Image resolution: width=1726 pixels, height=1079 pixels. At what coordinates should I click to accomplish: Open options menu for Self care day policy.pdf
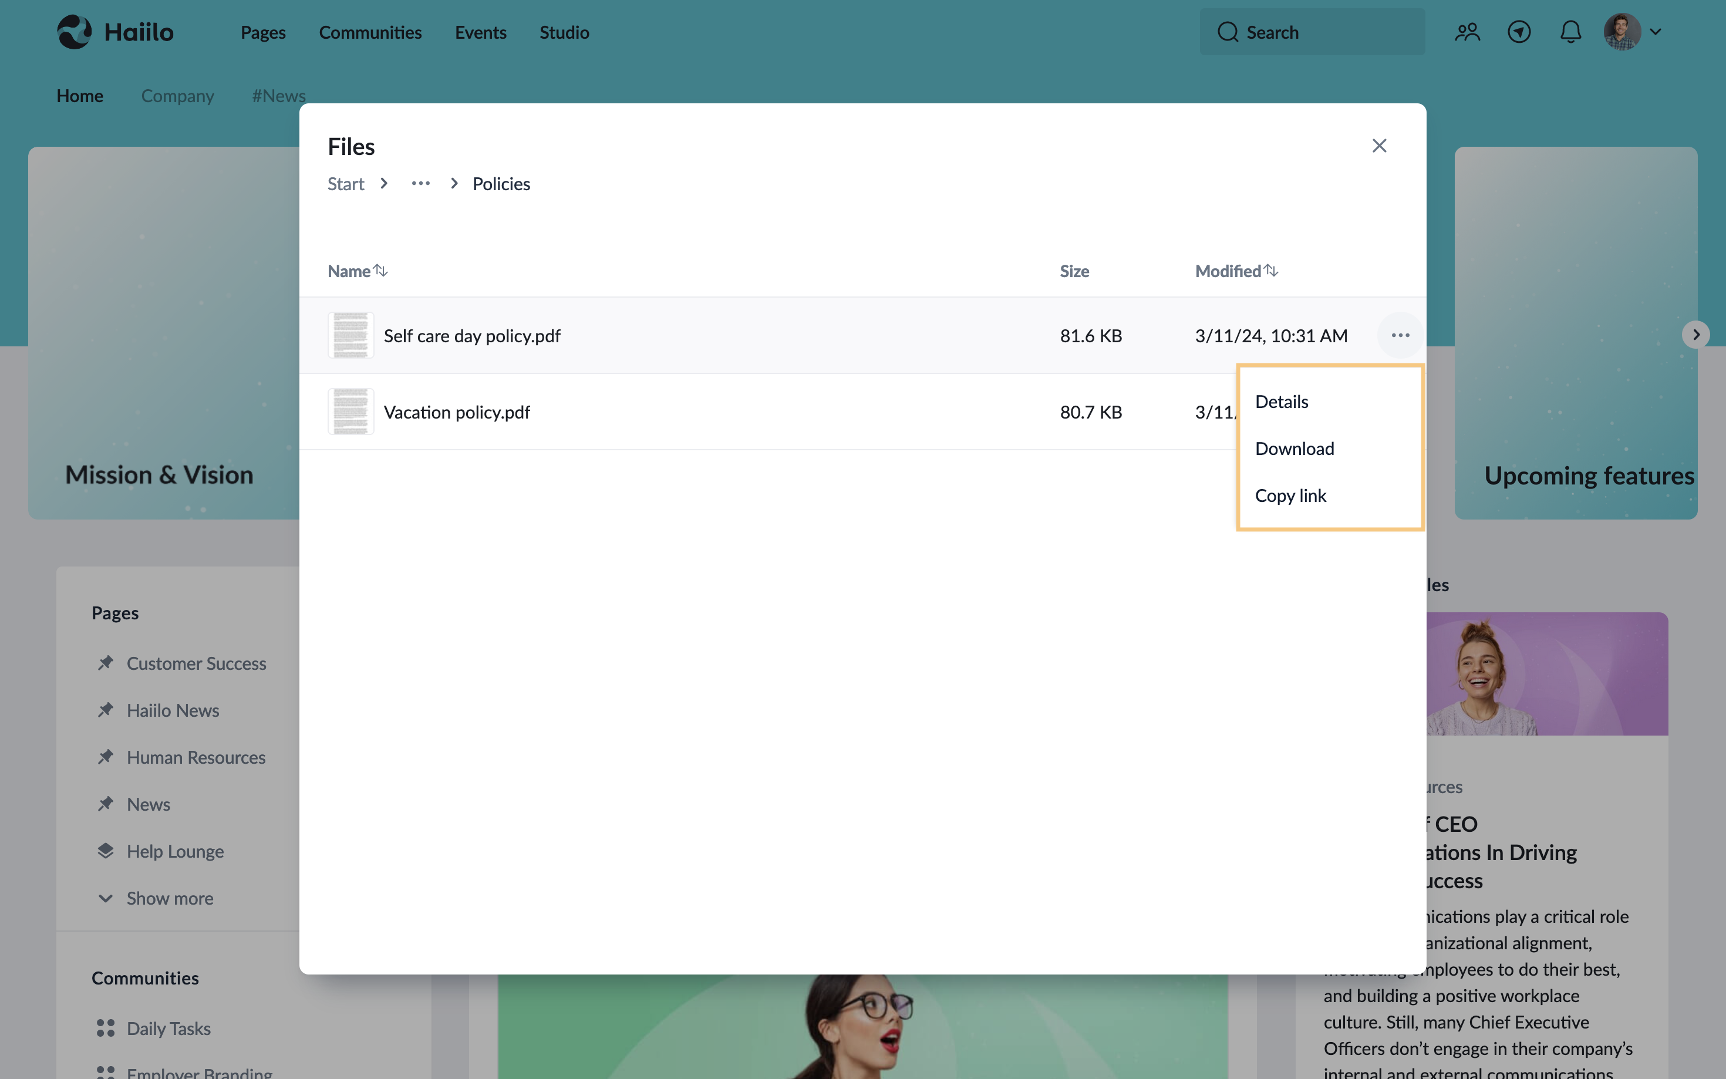[x=1401, y=335]
